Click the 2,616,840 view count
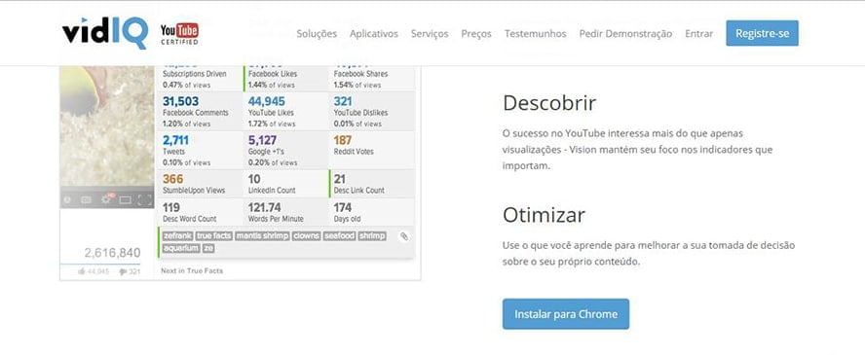The height and width of the screenshot is (355, 865). click(x=112, y=253)
